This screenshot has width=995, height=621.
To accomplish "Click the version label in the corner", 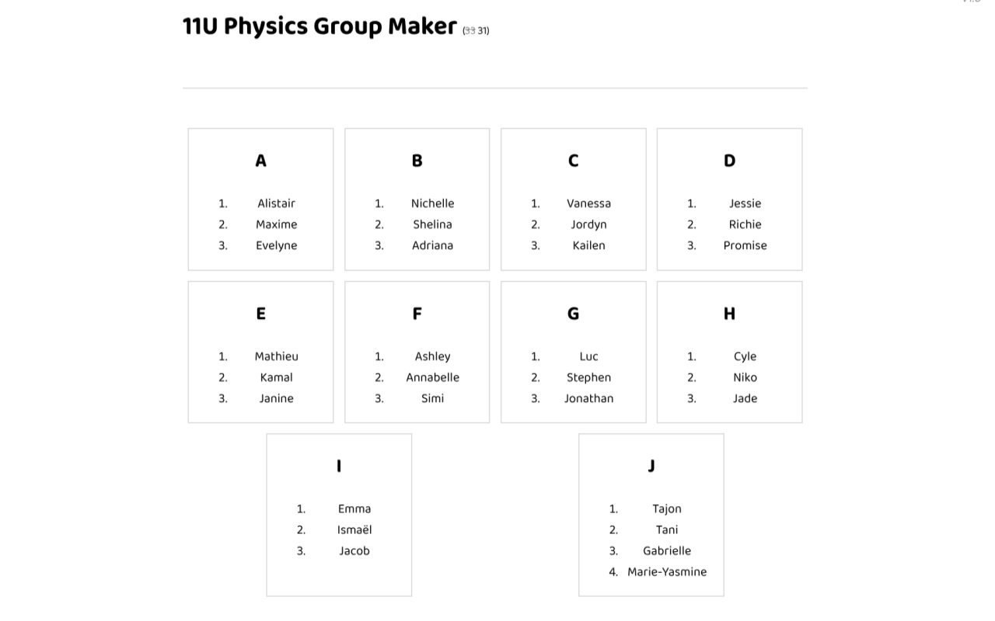I will pos(971,2).
